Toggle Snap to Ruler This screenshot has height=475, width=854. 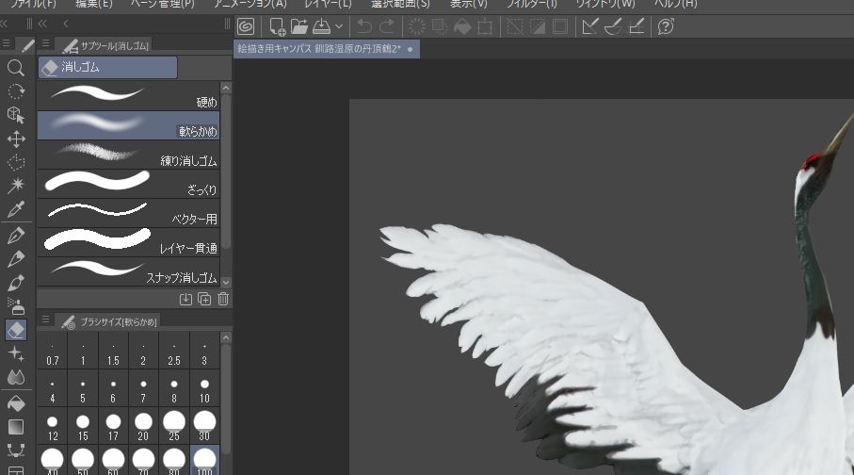pos(589,26)
